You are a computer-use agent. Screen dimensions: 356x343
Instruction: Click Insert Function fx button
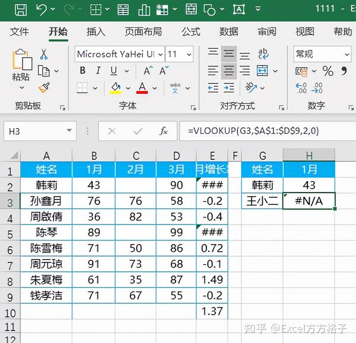tap(164, 131)
